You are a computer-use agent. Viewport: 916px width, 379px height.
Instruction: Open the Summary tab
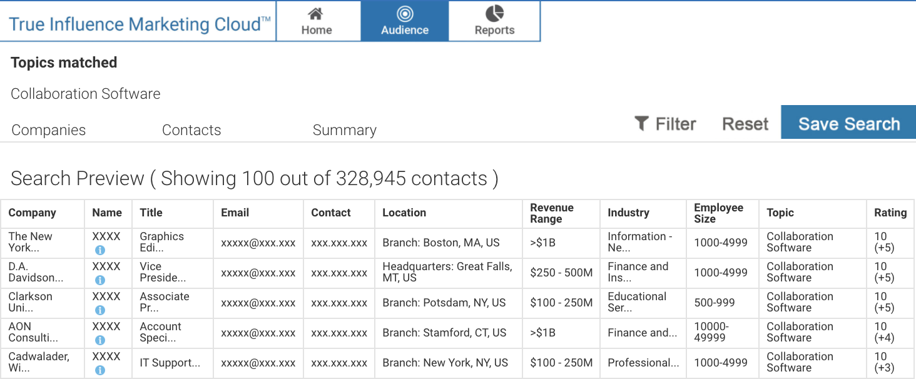[344, 130]
